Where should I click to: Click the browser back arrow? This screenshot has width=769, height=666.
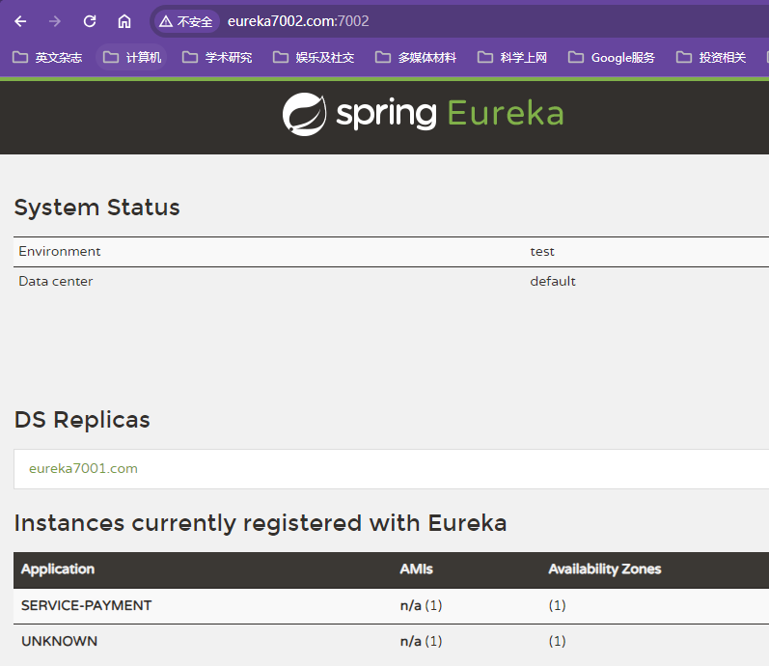coord(20,21)
